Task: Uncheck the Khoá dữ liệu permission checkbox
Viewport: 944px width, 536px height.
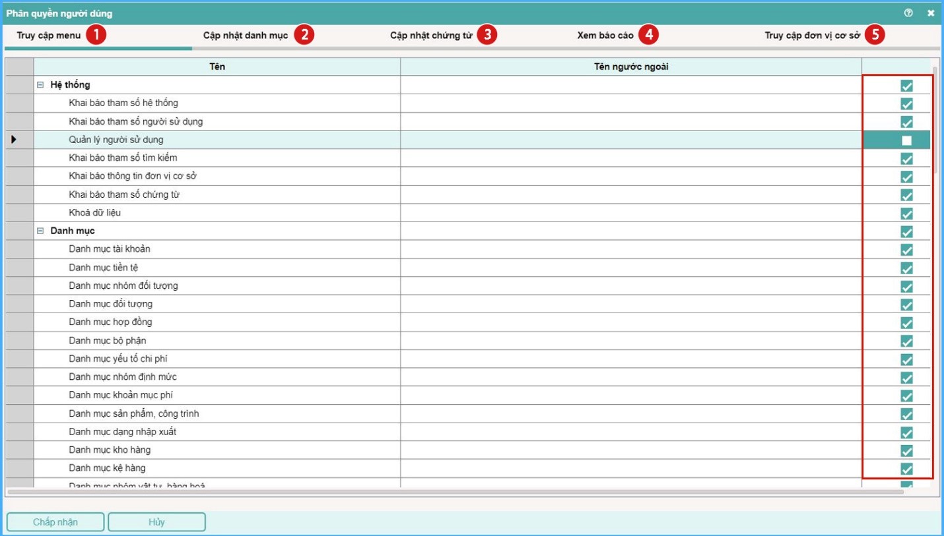Action: point(906,214)
